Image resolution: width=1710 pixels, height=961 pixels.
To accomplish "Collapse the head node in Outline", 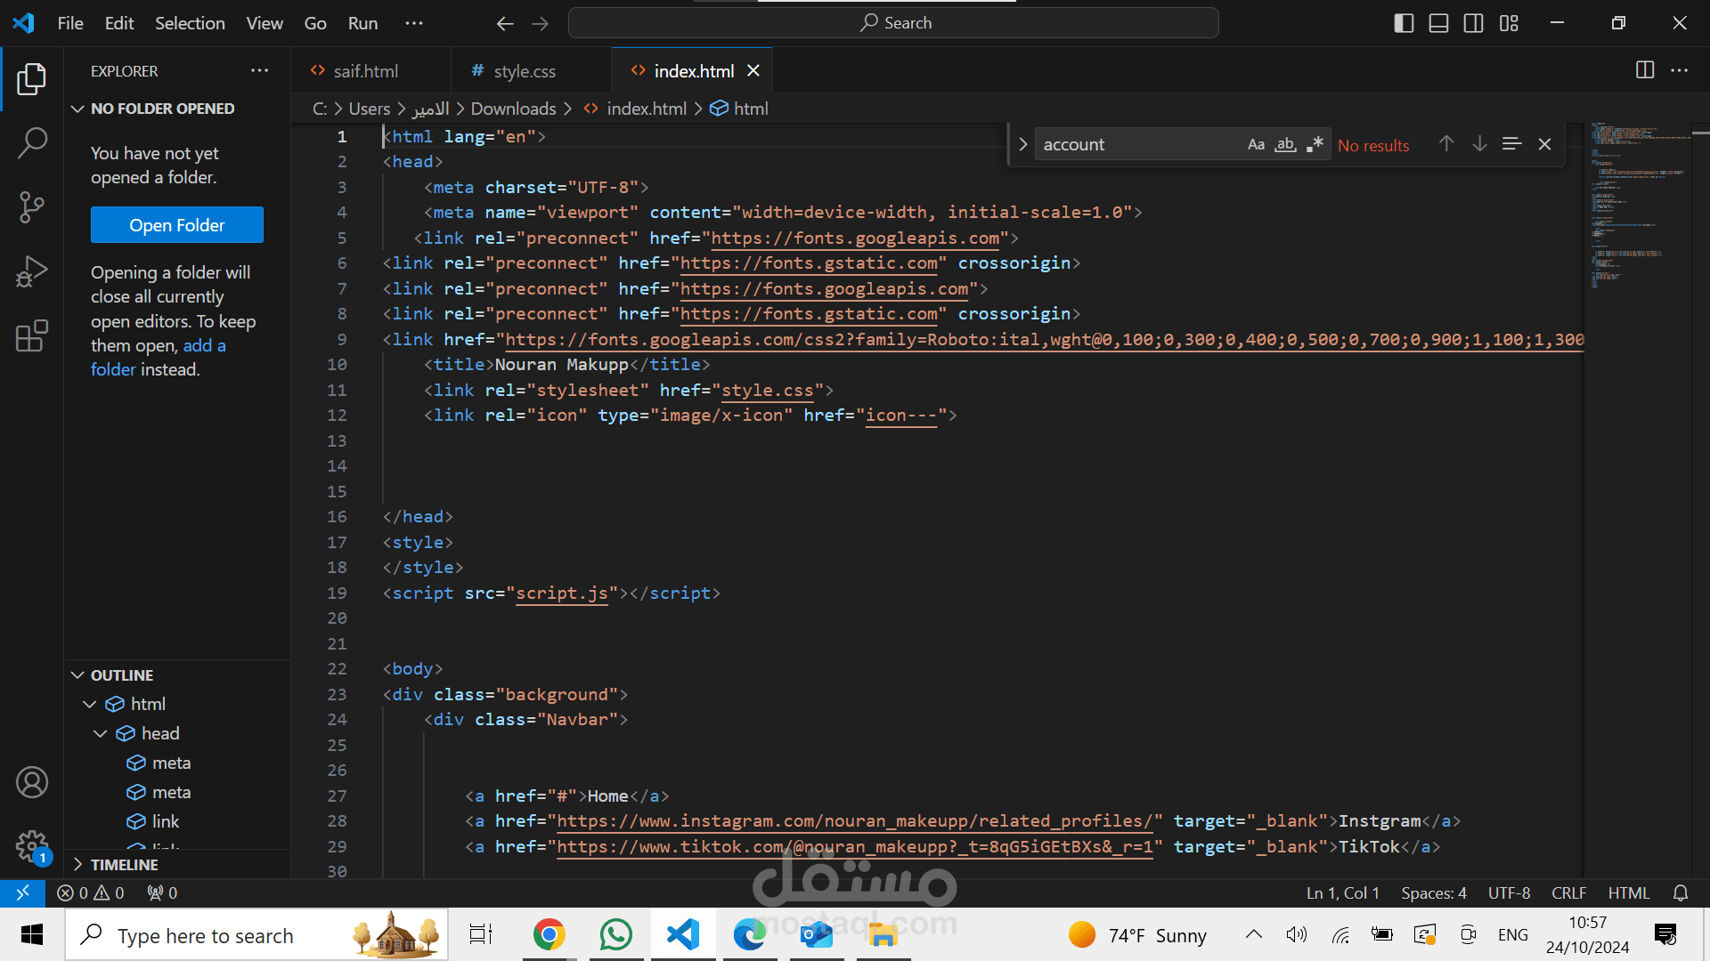I will [x=100, y=734].
